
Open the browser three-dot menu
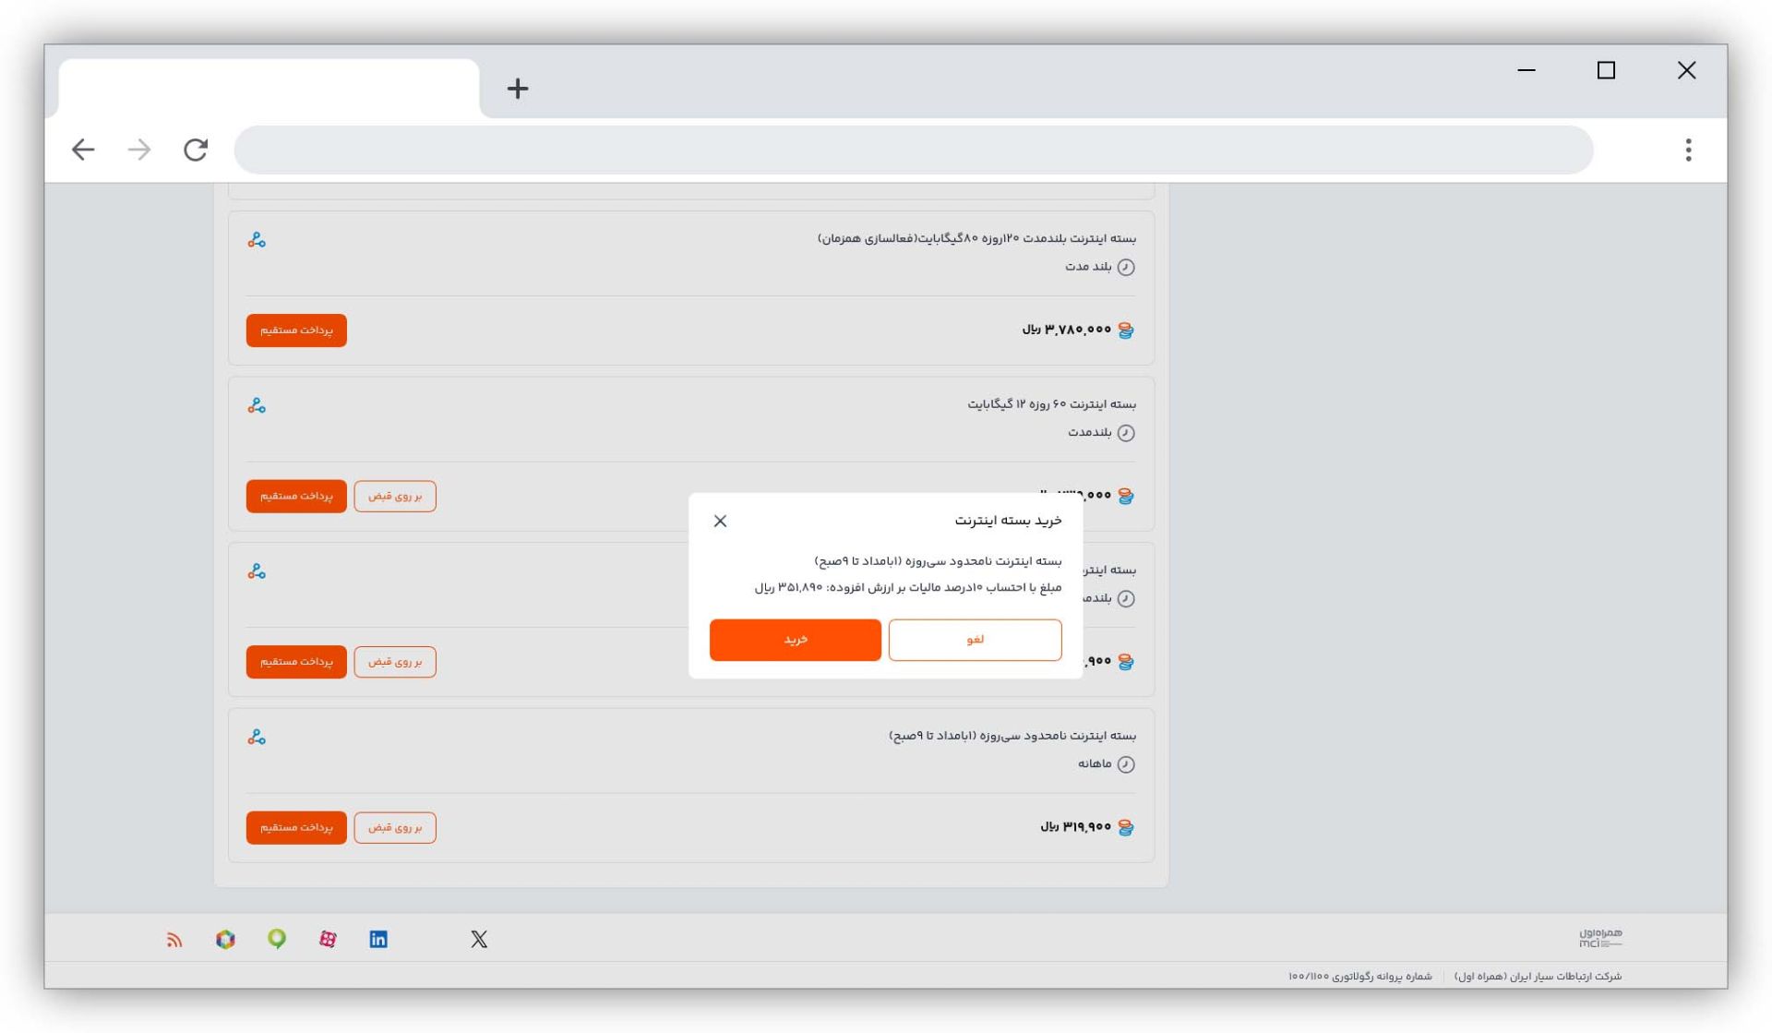coord(1688,150)
